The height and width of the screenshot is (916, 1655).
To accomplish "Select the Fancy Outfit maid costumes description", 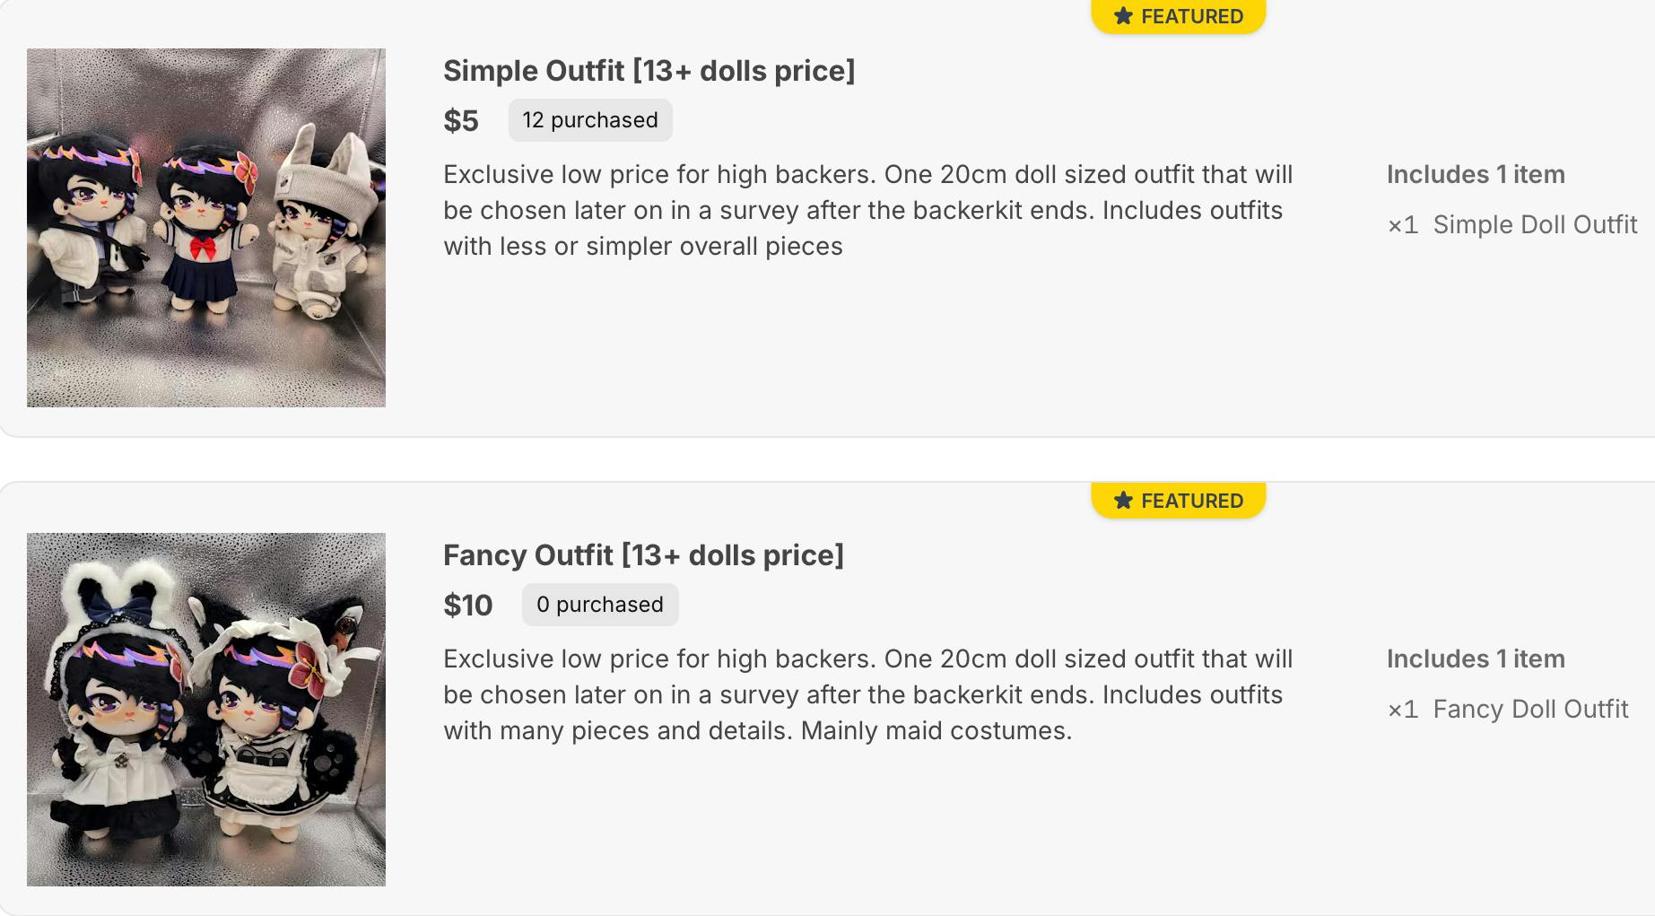I will (867, 694).
